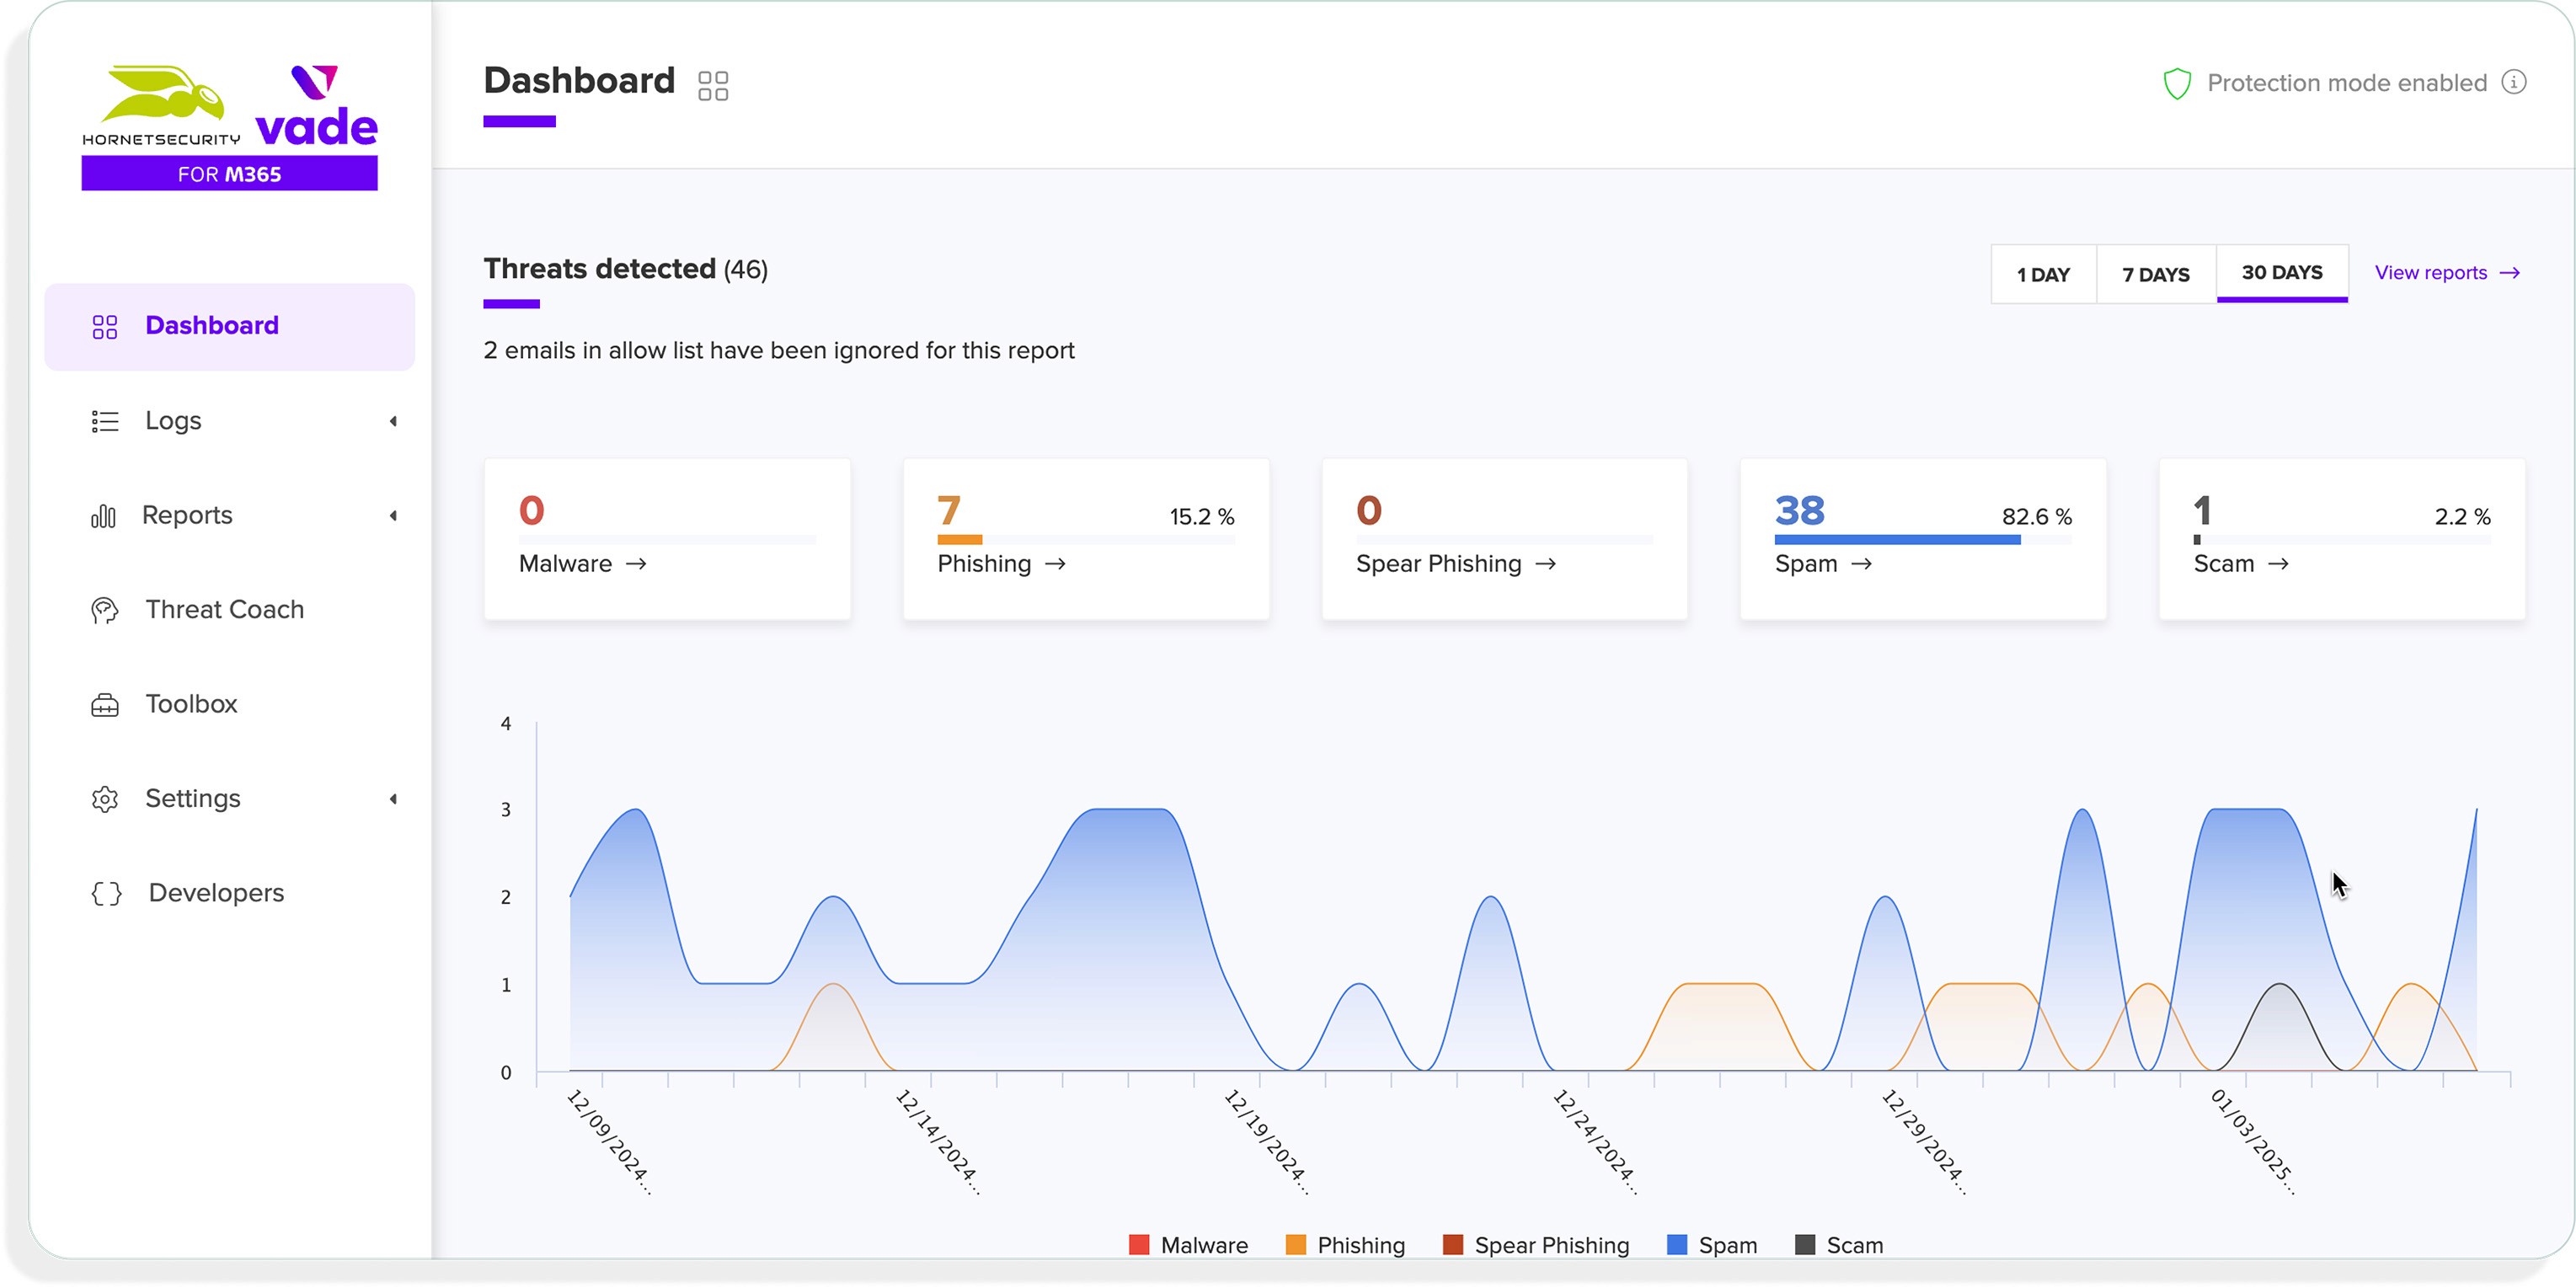
Task: Expand the Settings submenu arrow
Action: 394,799
